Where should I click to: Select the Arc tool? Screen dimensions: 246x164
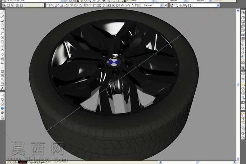[x=2, y=33]
